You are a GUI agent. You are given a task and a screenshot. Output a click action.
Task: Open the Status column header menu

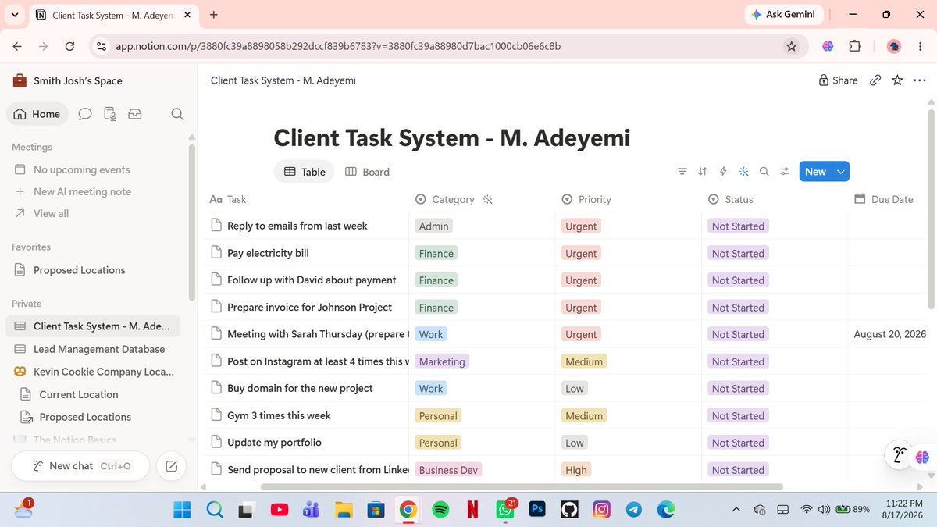click(731, 199)
